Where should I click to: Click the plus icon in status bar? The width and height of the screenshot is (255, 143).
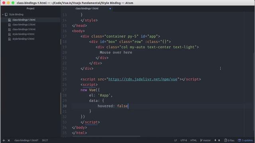tap(4, 140)
